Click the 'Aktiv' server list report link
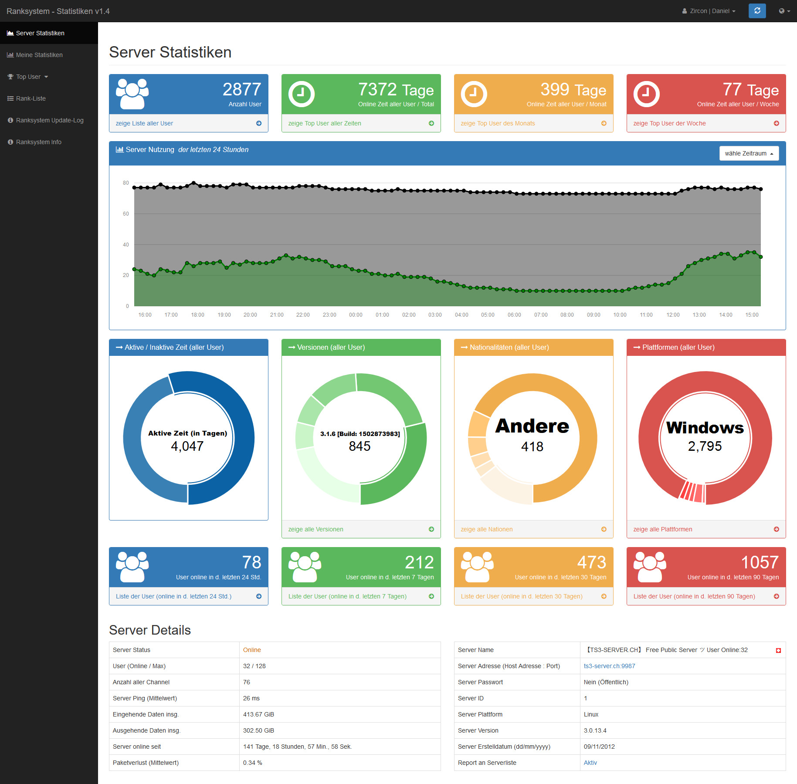797x784 pixels. [x=590, y=763]
